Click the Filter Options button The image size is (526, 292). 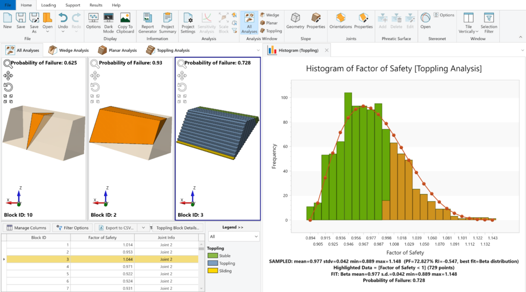[72, 228]
